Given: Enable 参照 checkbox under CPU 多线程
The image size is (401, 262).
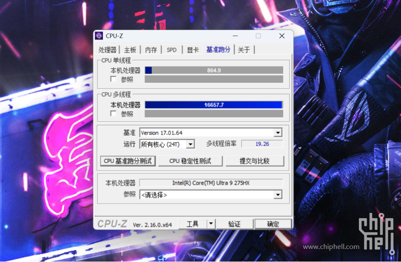Looking at the screenshot, I should [x=113, y=113].
